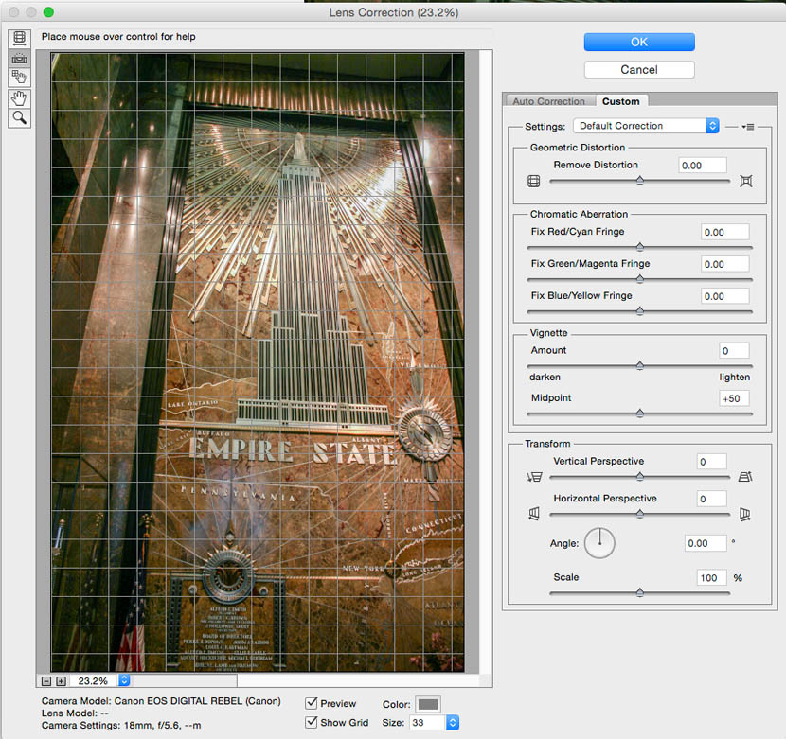Screen dimensions: 786x739
Task: Click the Empire State preview image
Action: [258, 362]
